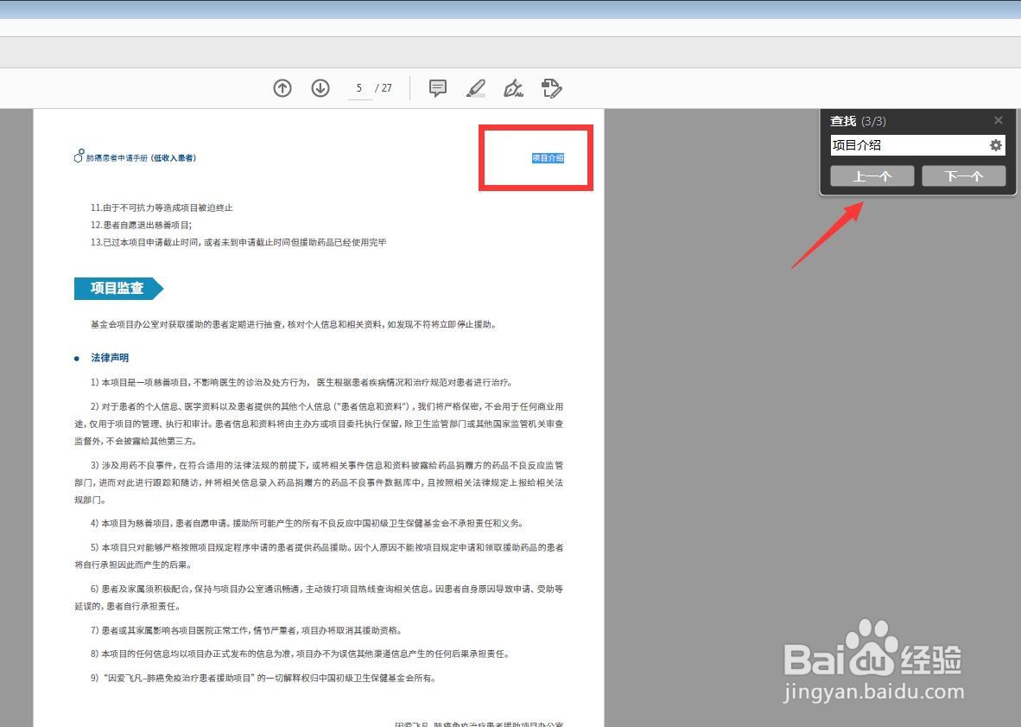Click 下一个 to find next match
Screen dimensions: 1021x727
point(963,175)
